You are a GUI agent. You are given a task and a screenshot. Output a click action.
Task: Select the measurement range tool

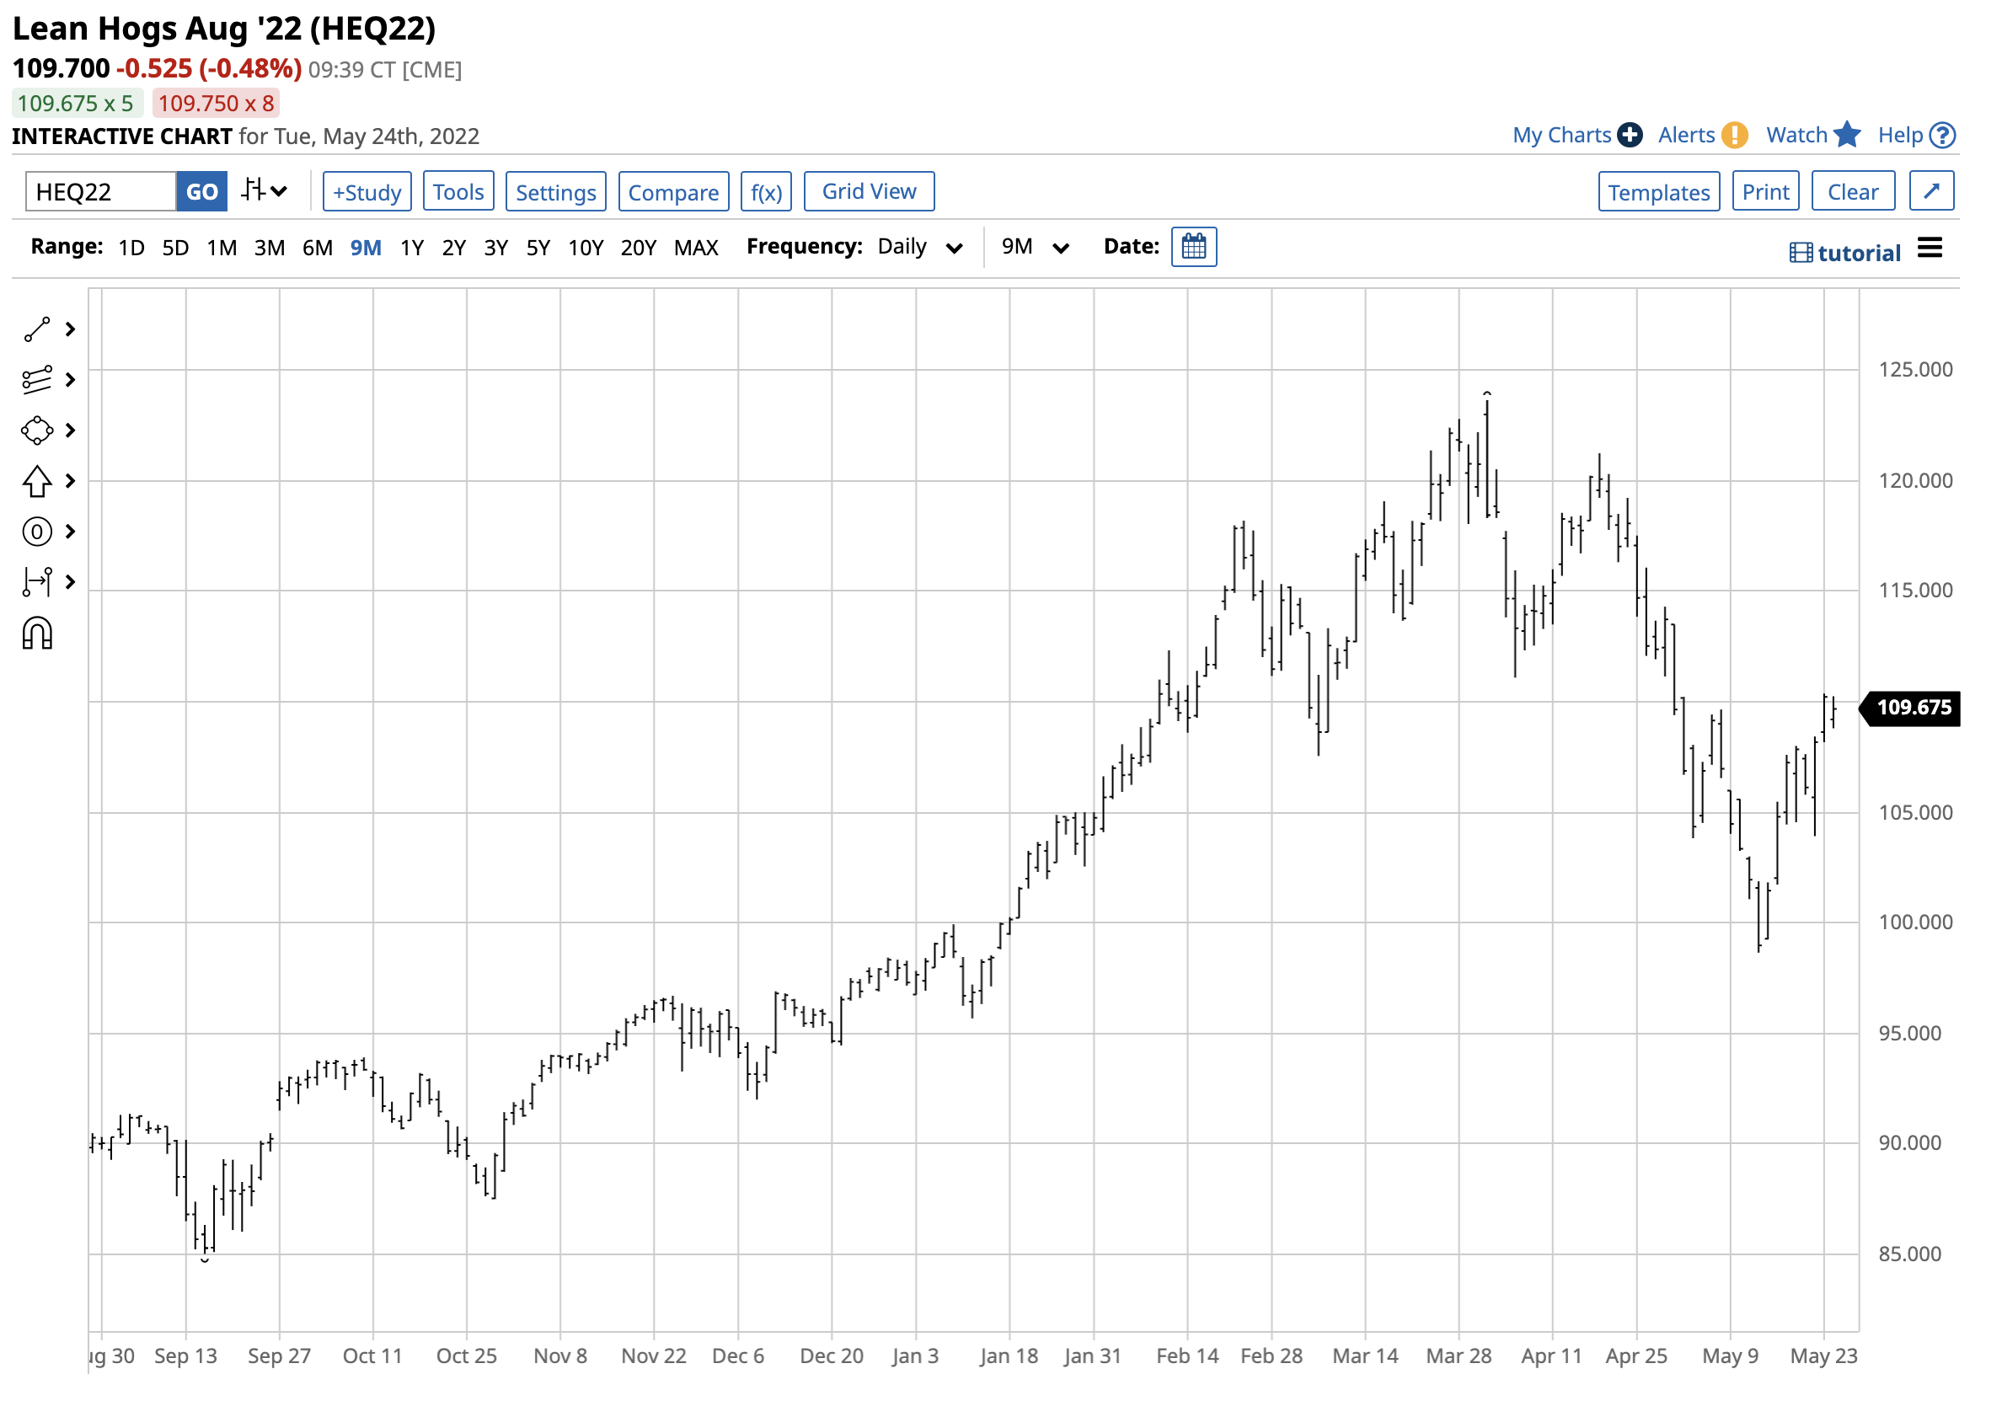point(37,582)
